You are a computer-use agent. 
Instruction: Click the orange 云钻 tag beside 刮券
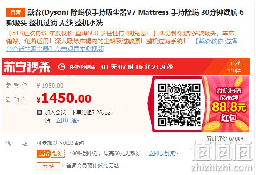click(43, 154)
